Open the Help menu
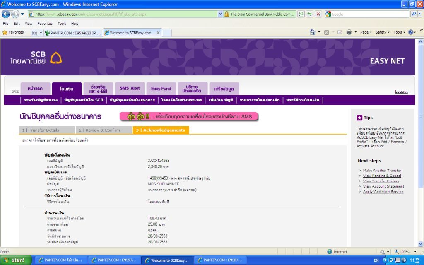The width and height of the screenshot is (424, 265). click(x=75, y=24)
